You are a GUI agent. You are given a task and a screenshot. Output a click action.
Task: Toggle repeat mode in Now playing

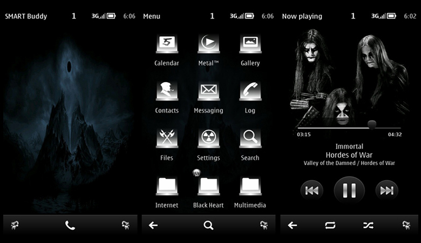pyautogui.click(x=330, y=225)
